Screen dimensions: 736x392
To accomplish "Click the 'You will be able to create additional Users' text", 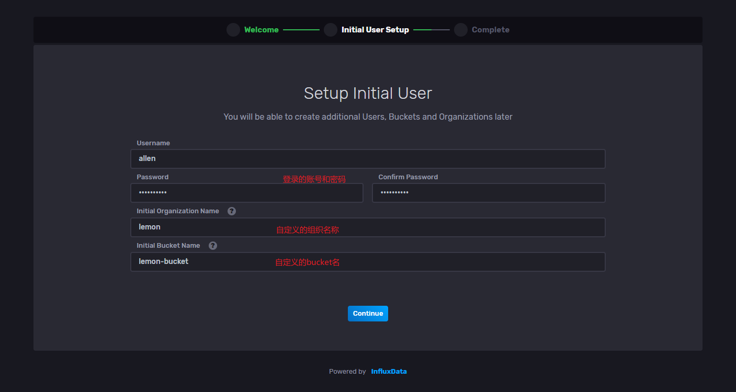I will coord(368,117).
